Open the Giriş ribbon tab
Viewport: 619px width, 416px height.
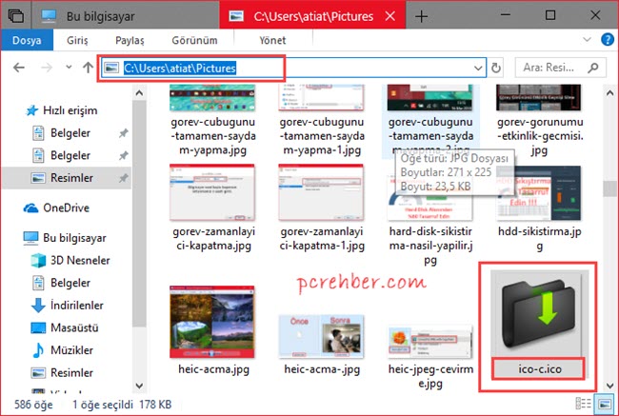coord(77,40)
